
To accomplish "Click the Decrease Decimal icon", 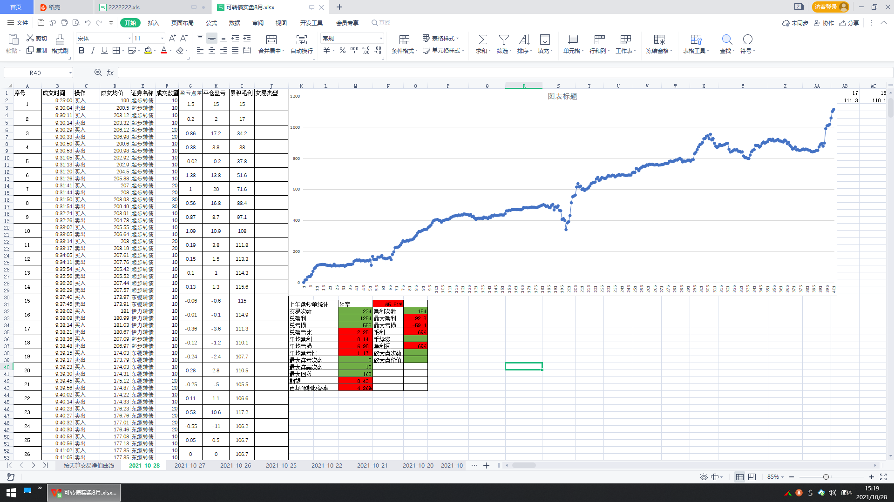I will (x=378, y=50).
